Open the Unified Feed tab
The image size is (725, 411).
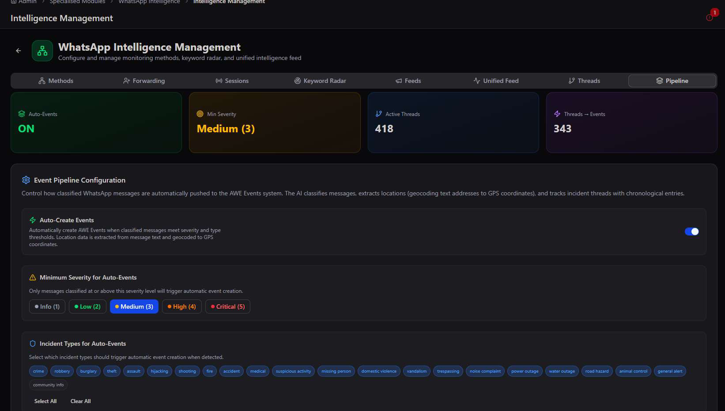point(496,81)
